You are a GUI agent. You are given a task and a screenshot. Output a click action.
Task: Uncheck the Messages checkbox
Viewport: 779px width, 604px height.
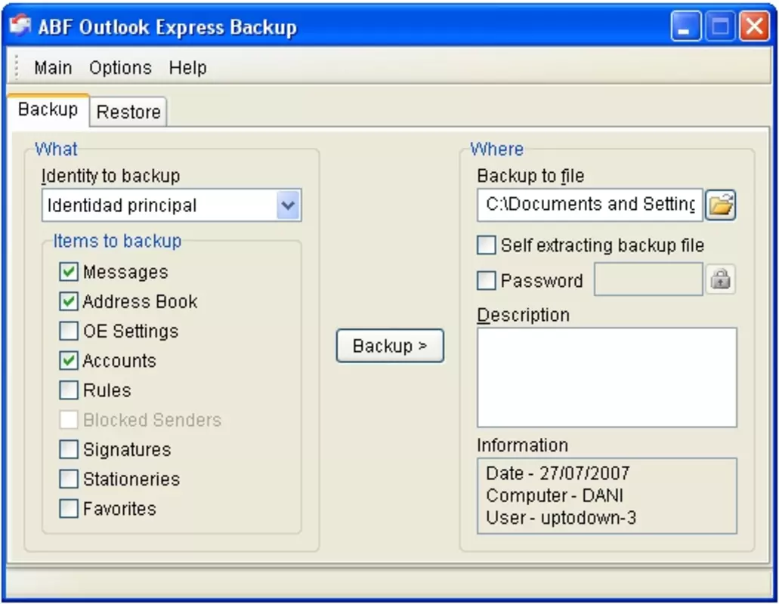pos(69,272)
